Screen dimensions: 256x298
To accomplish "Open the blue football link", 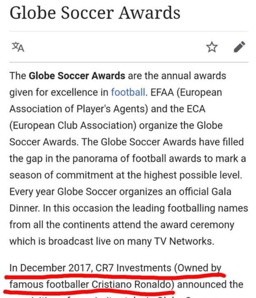I will coord(127,92).
